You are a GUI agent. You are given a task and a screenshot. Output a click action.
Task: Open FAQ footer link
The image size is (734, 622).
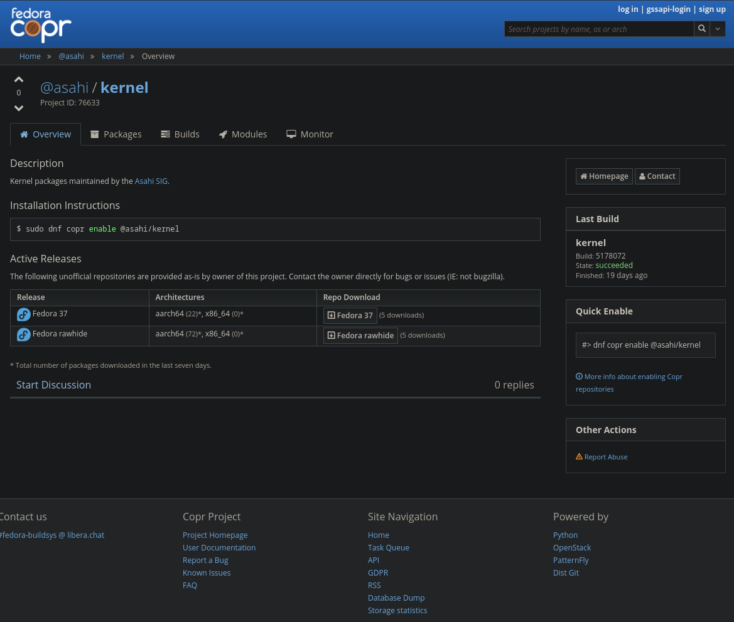[x=190, y=586]
